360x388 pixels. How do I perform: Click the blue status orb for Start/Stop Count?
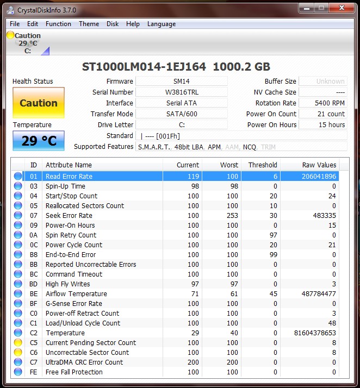point(18,196)
